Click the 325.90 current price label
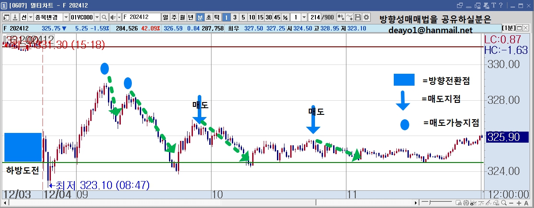 pos(507,137)
